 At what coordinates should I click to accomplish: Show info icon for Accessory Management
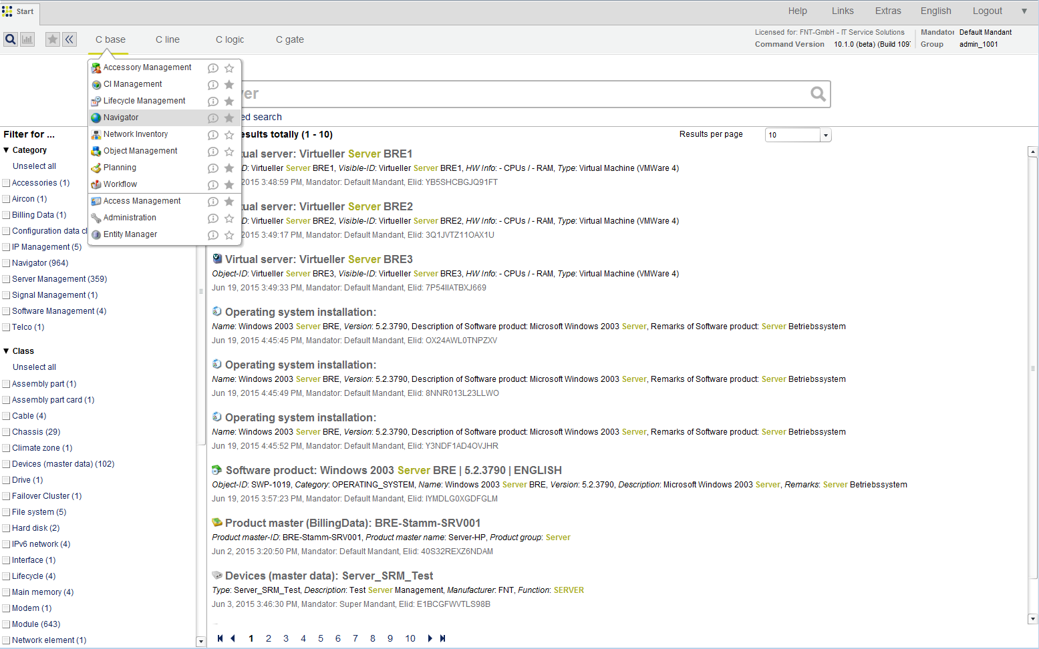tap(213, 68)
